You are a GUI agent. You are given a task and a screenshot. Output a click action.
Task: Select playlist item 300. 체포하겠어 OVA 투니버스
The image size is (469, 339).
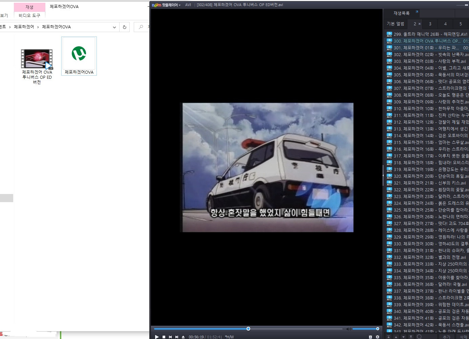point(427,41)
